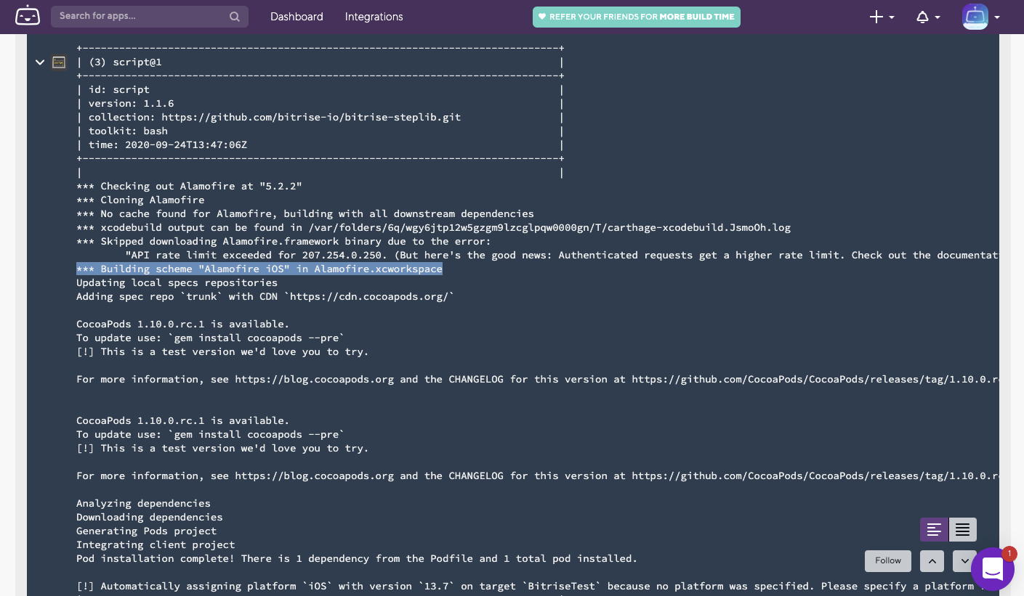The width and height of the screenshot is (1024, 596).
Task: Click the 'id: script' log line
Action: click(x=118, y=90)
